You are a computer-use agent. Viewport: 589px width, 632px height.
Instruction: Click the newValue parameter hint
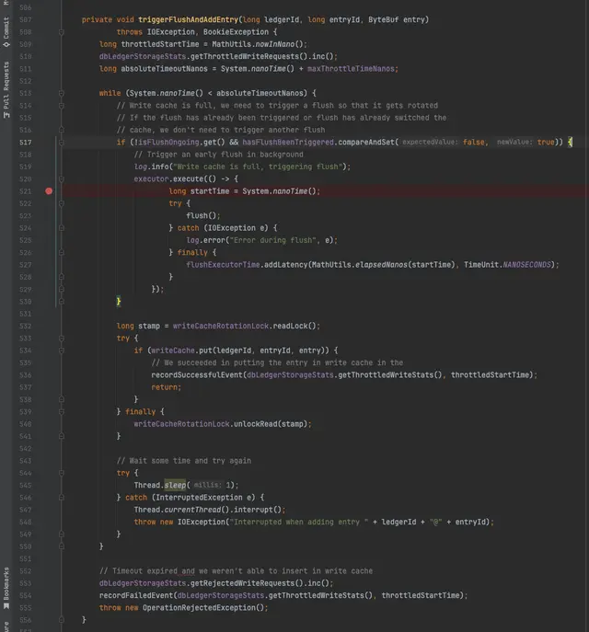point(514,143)
